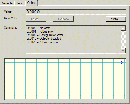Click the Comment box scroll down arrow
The width and height of the screenshot is (130, 104).
(123, 51)
